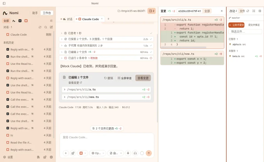
Task: Close the Claude Code tab
Action: [102, 19]
